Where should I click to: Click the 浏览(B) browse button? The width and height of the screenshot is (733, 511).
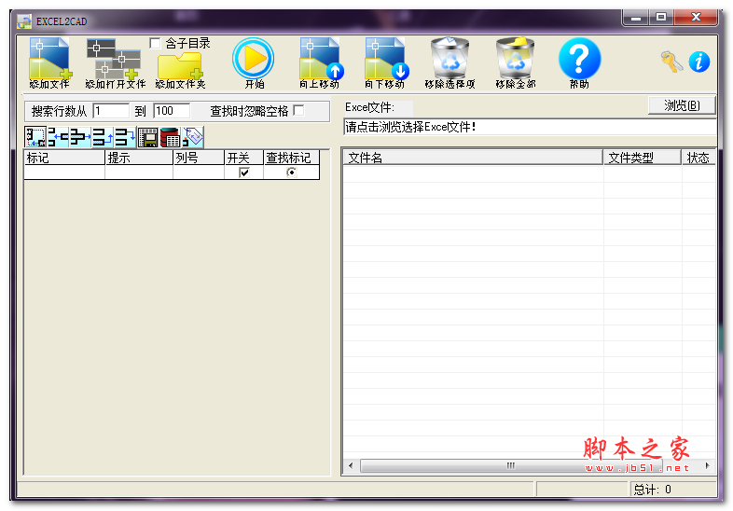pyautogui.click(x=682, y=105)
